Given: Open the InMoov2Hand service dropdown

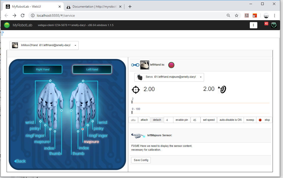Looking at the screenshot, I should [44, 45].
